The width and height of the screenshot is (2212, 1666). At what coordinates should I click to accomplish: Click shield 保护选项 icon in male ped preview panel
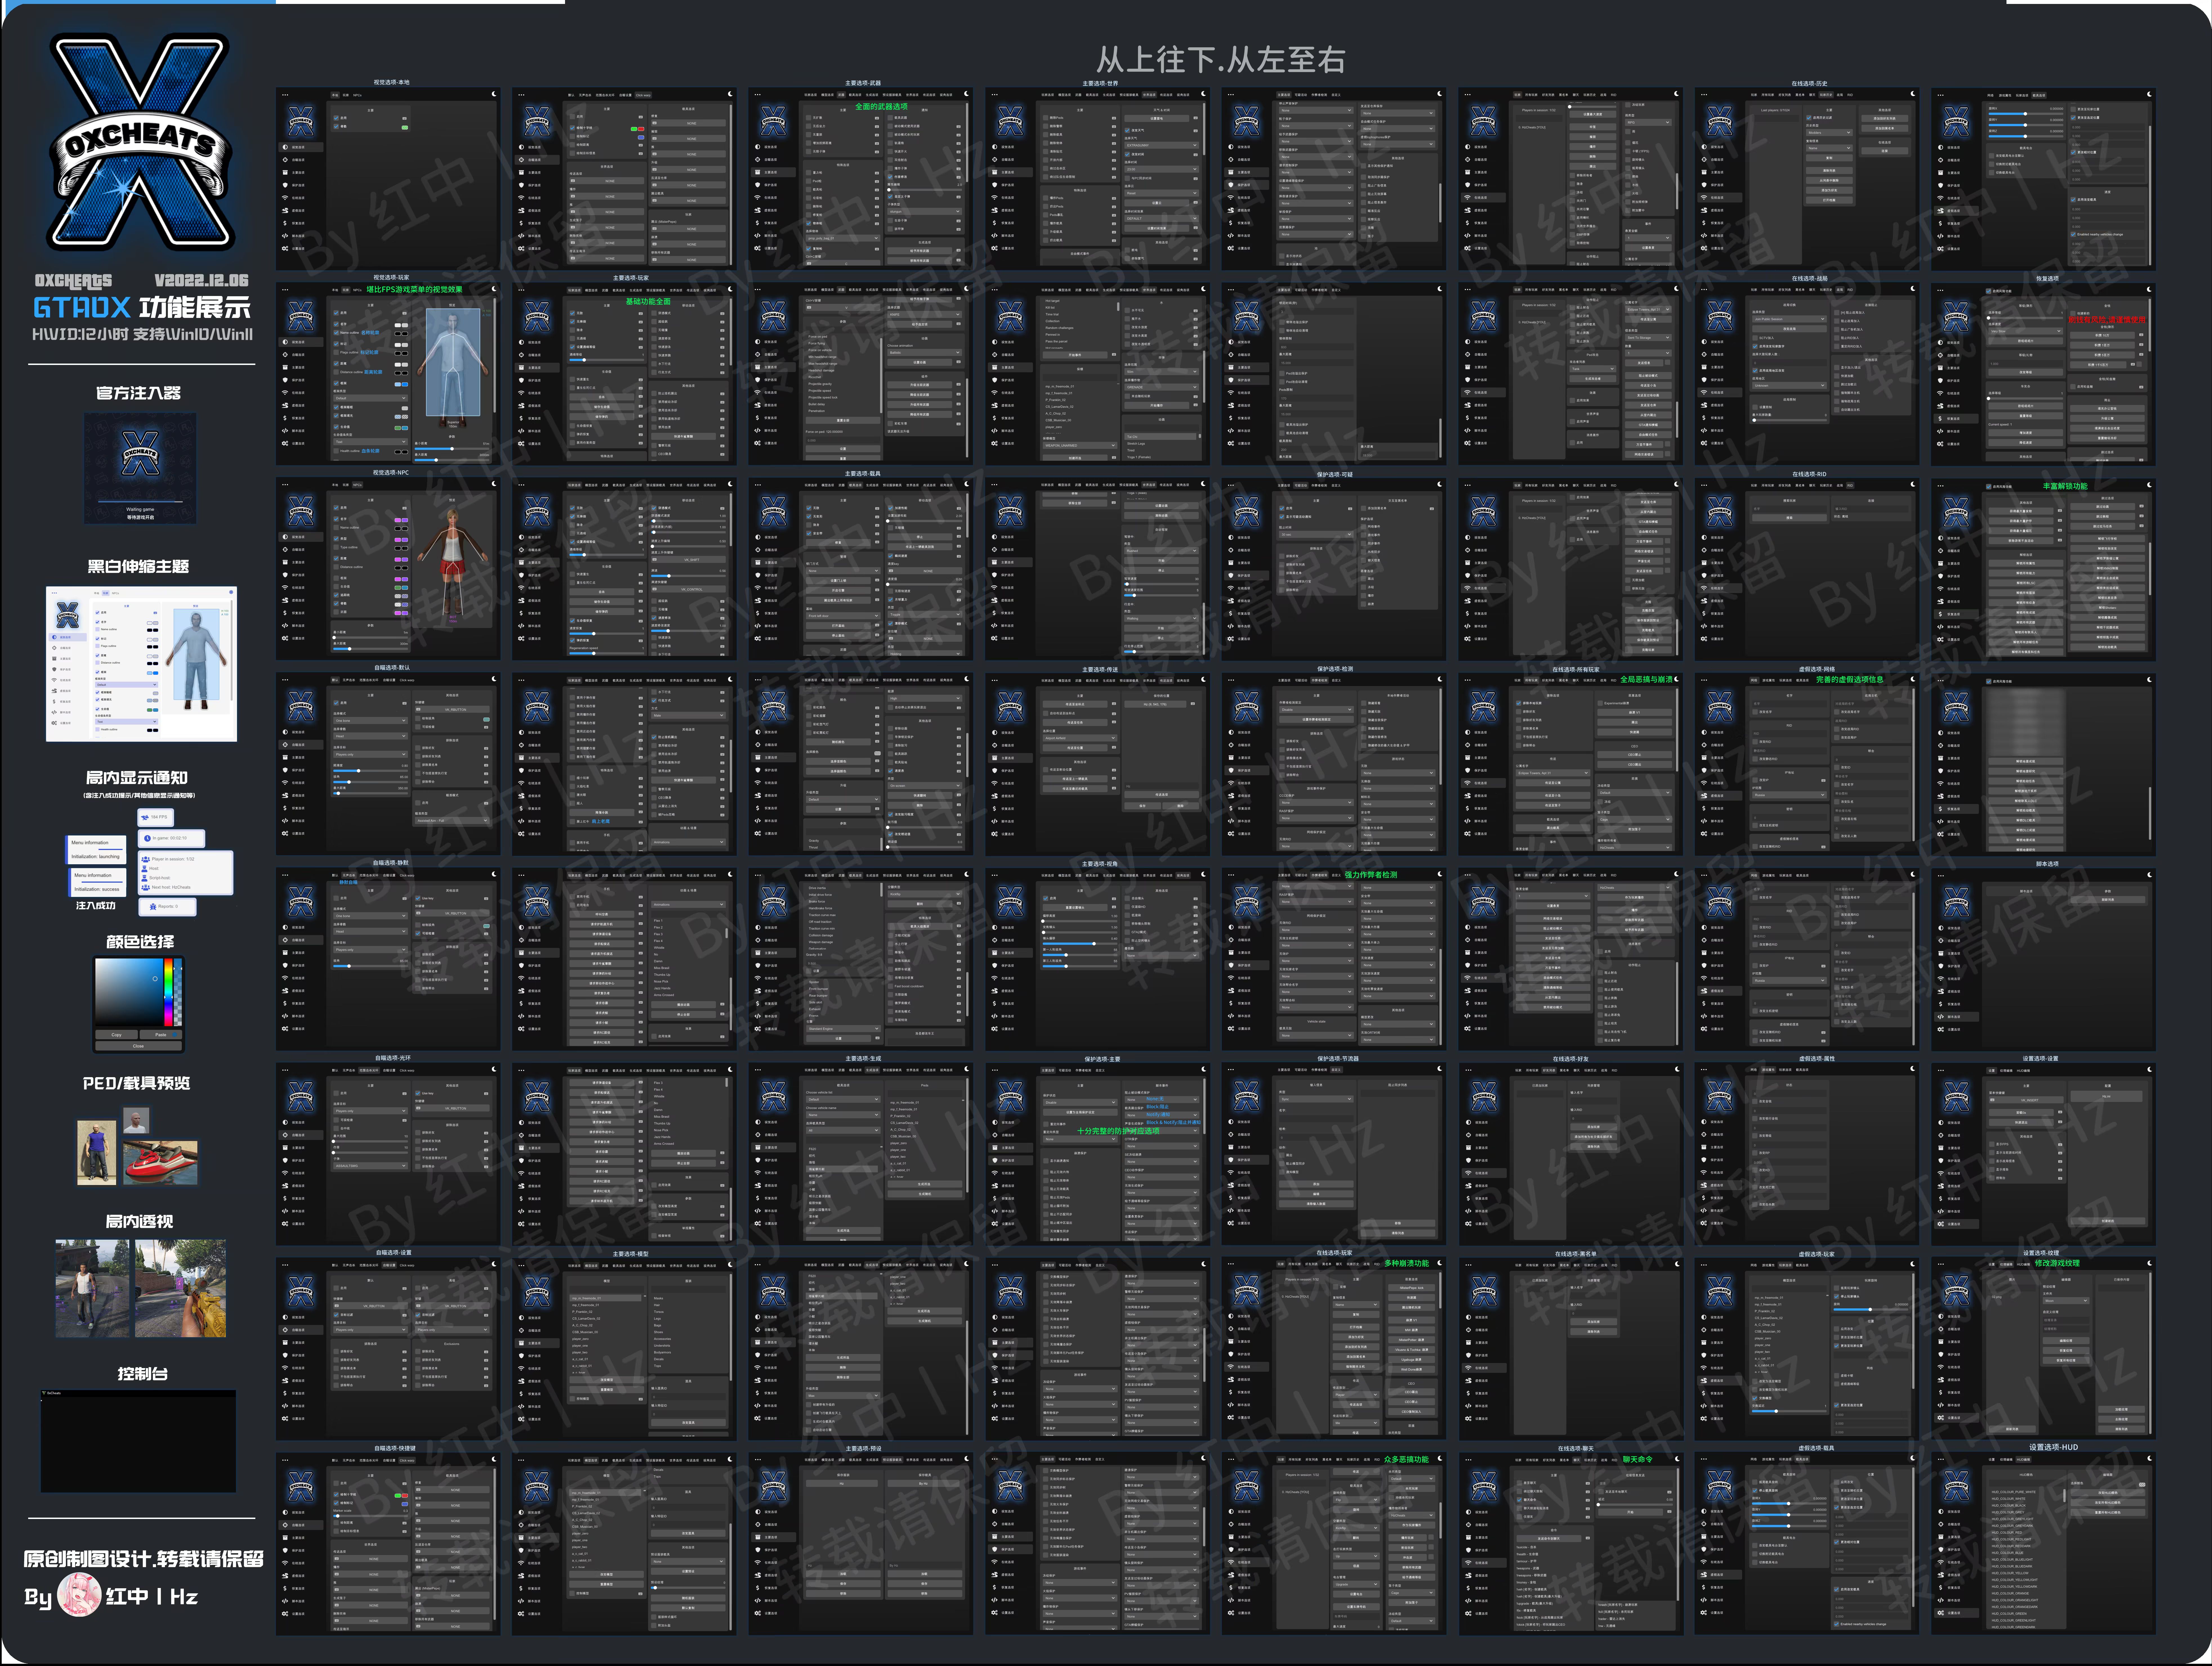tap(285, 380)
